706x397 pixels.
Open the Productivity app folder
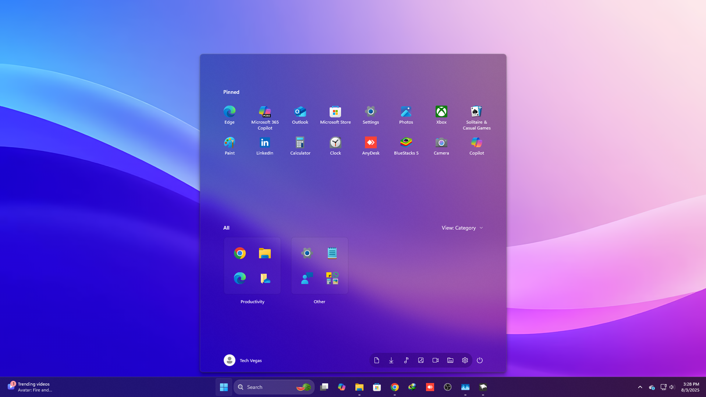click(x=252, y=265)
